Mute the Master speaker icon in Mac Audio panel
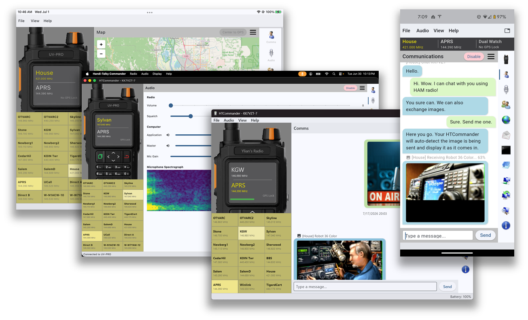This screenshot has height=320, width=528. (x=168, y=146)
